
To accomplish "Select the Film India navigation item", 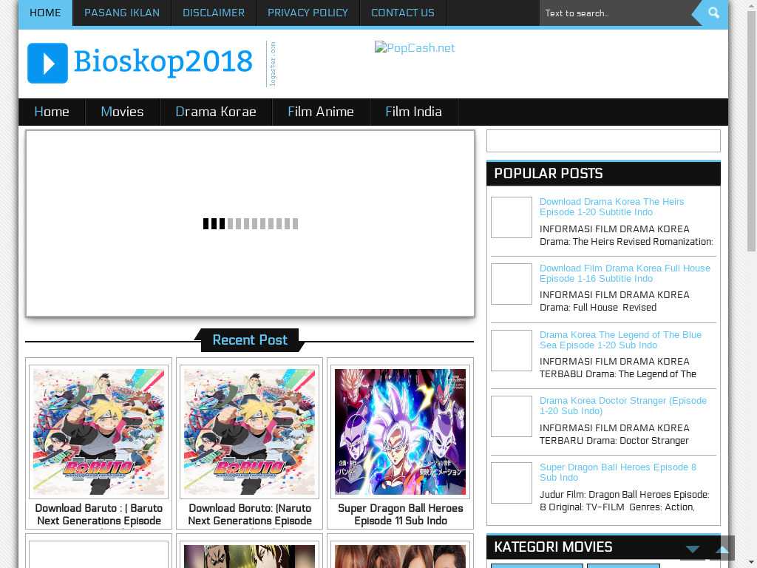I will pyautogui.click(x=413, y=112).
